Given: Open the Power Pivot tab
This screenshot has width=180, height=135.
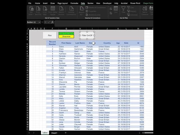Looking at the screenshot, I should [x=135, y=3].
